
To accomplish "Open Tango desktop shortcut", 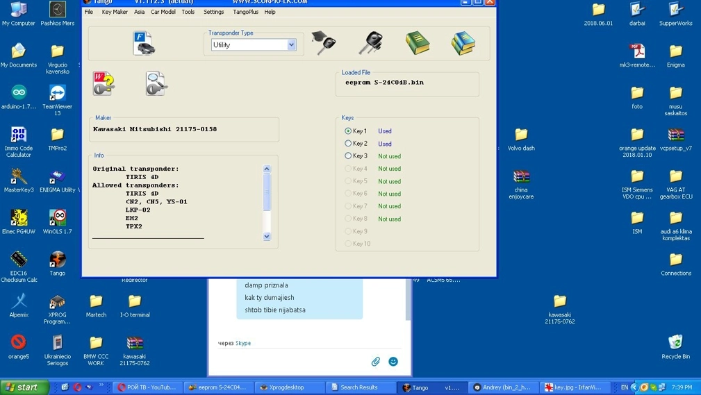I will (x=57, y=264).
